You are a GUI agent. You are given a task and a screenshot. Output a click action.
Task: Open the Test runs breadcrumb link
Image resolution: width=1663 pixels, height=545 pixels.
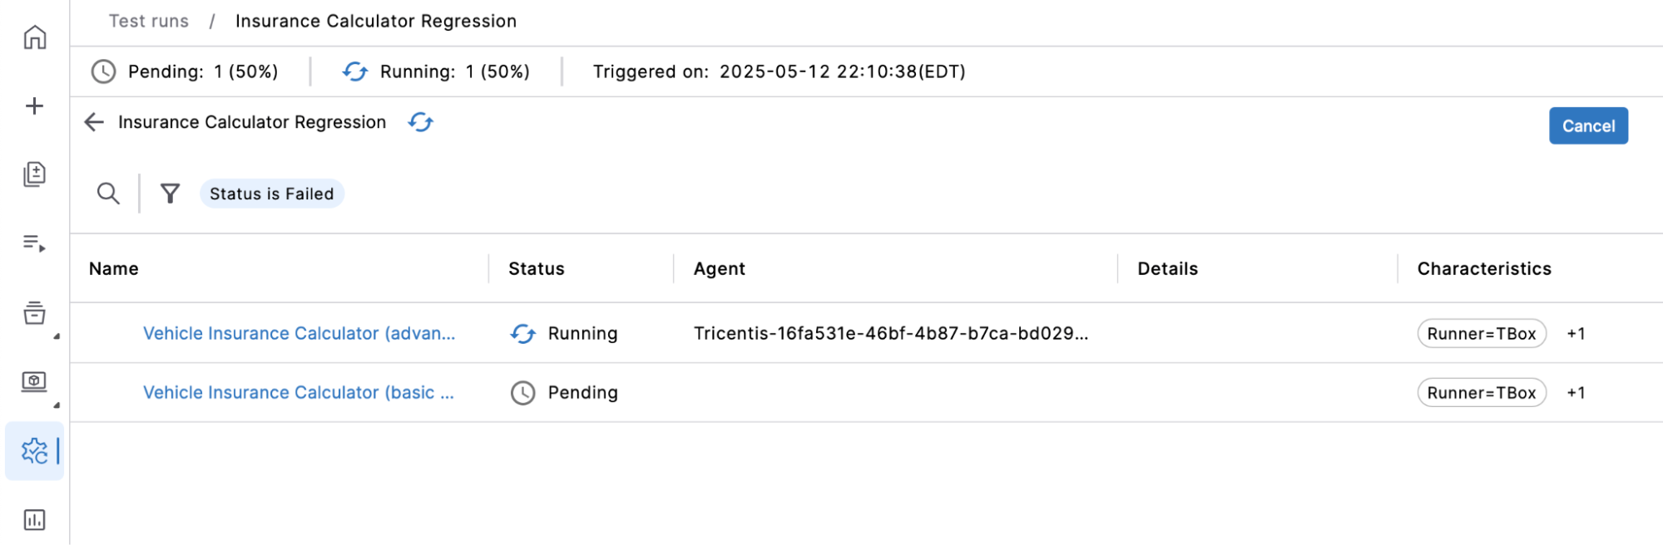(148, 21)
